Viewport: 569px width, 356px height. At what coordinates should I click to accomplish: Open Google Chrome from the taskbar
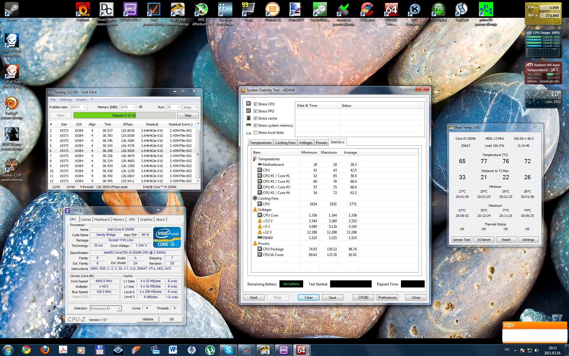point(26,350)
